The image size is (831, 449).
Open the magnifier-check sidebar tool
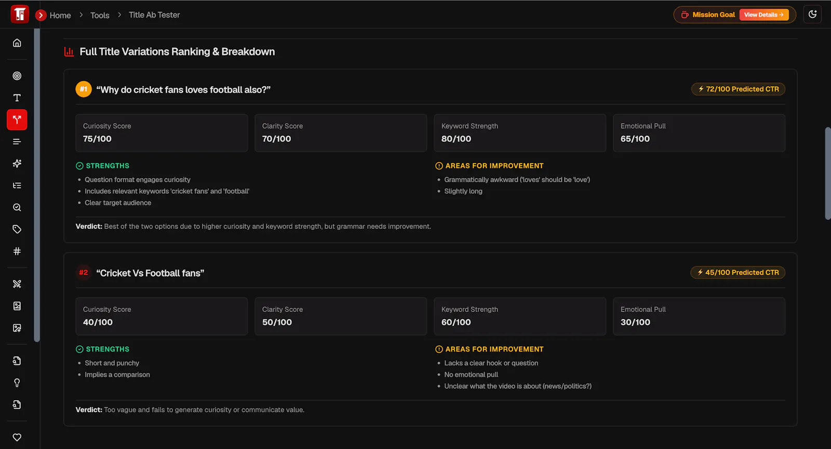[17, 208]
